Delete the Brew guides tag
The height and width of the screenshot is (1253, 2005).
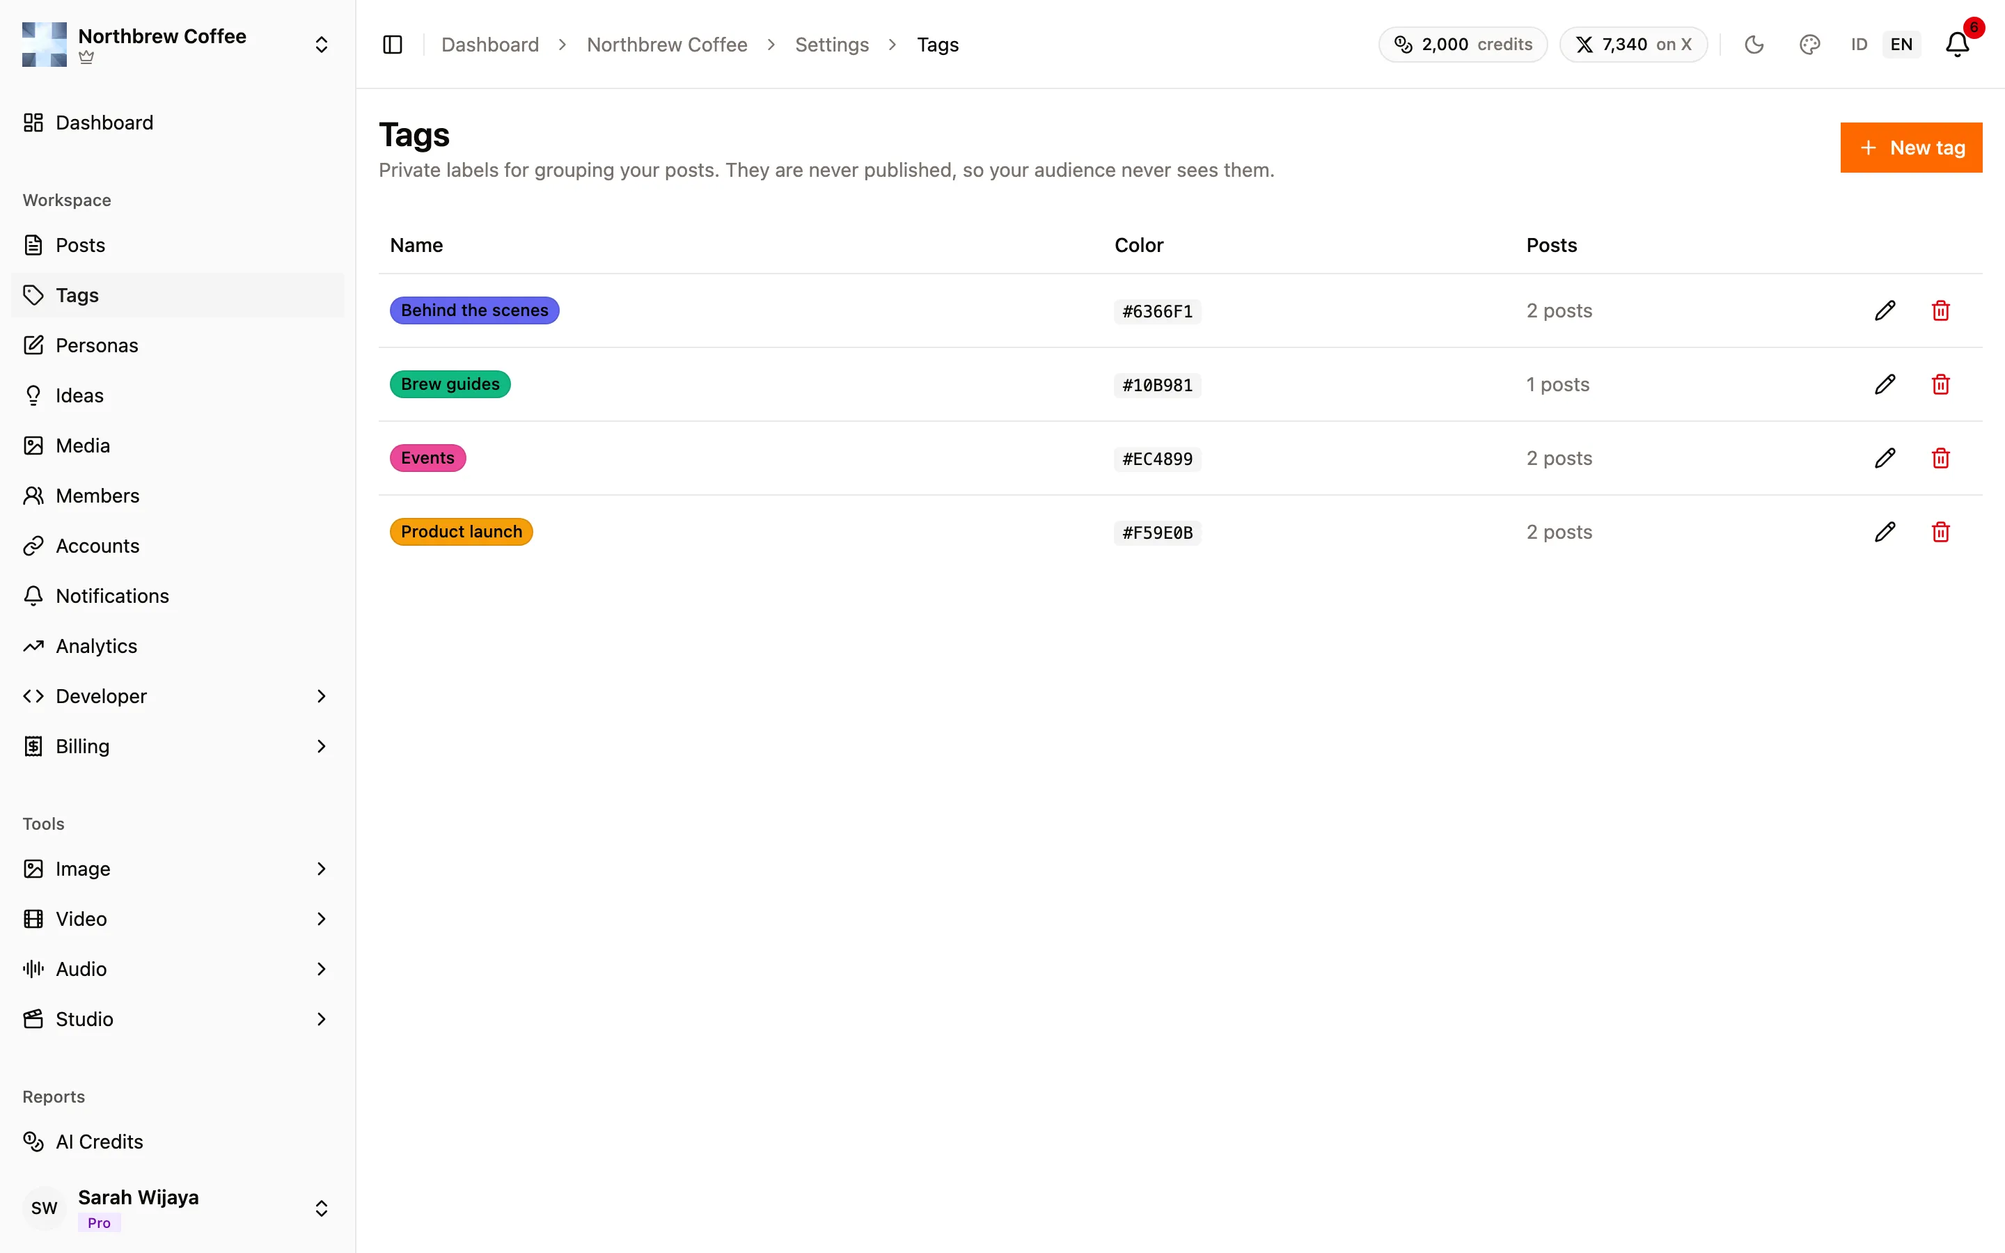pyautogui.click(x=1940, y=384)
